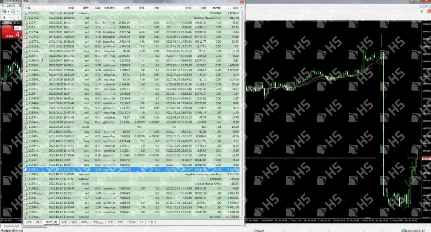Open the 邮箱 tab
Screen dimensions: 431x232
[84, 222]
